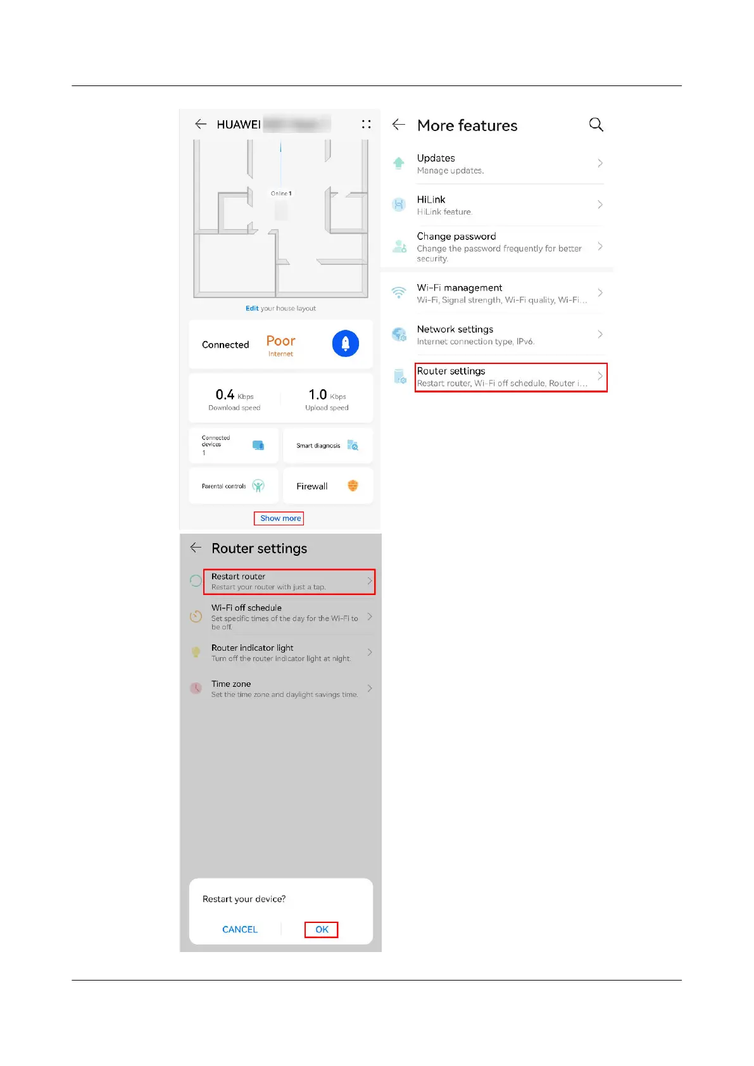Open the Change password entry
The image size is (754, 1066).
point(497,246)
